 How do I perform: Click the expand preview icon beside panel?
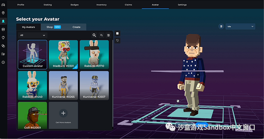(117, 34)
